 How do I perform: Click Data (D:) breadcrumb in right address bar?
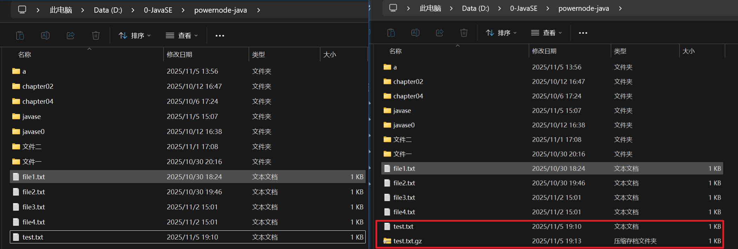click(475, 8)
